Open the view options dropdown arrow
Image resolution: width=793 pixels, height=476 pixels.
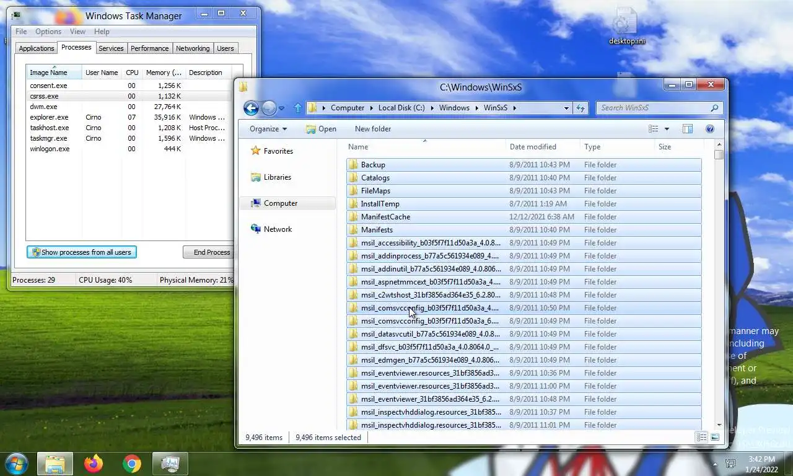click(x=667, y=129)
